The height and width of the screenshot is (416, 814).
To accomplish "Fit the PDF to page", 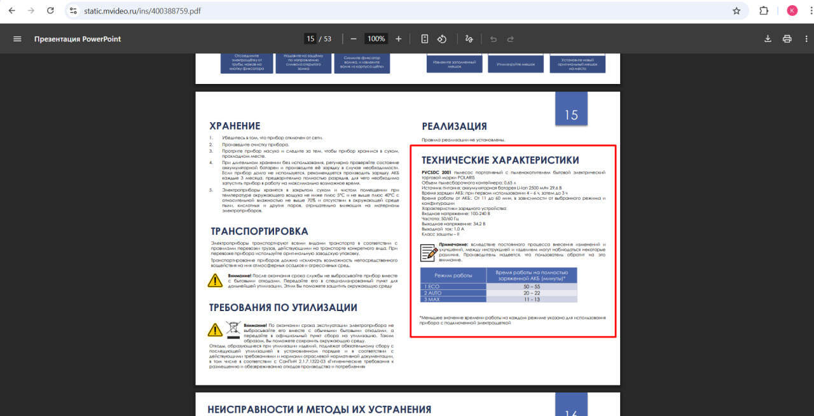I will click(x=425, y=39).
